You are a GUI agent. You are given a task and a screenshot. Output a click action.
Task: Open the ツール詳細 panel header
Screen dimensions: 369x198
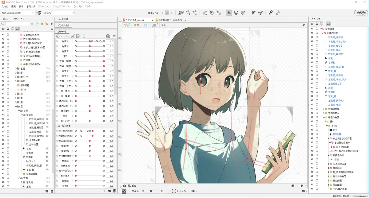click(x=63, y=19)
